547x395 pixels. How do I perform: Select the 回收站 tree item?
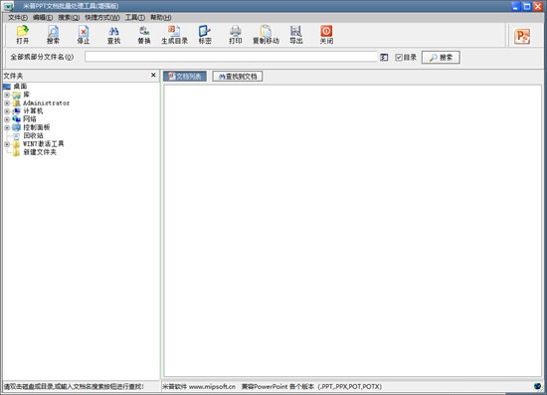pos(33,135)
